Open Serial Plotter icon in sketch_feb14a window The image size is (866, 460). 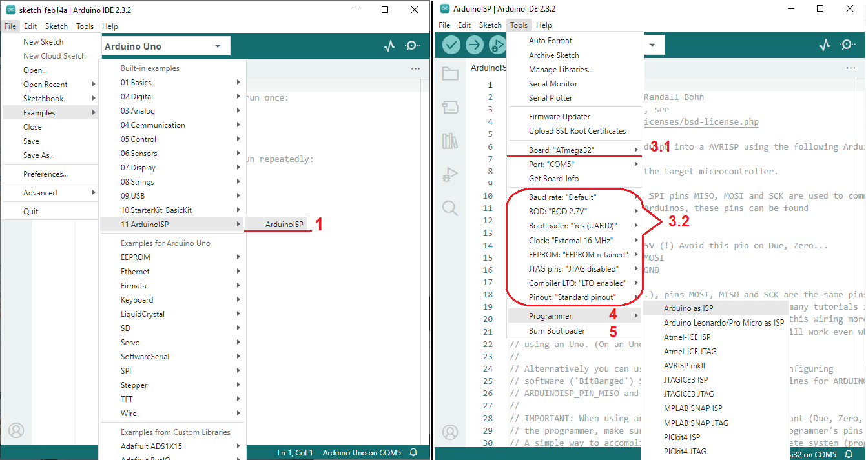[389, 46]
